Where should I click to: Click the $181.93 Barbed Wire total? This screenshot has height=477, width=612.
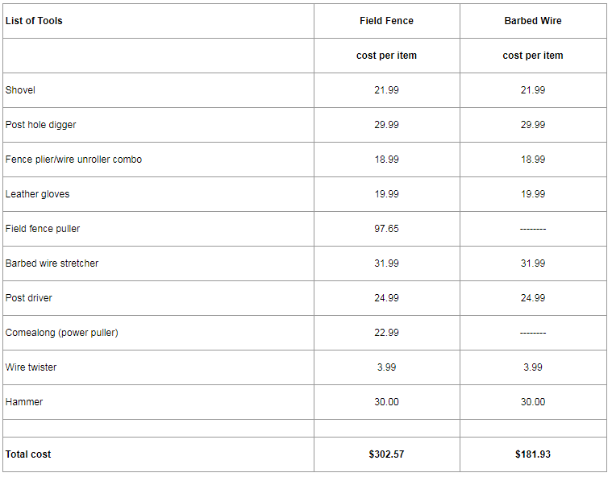click(x=533, y=454)
